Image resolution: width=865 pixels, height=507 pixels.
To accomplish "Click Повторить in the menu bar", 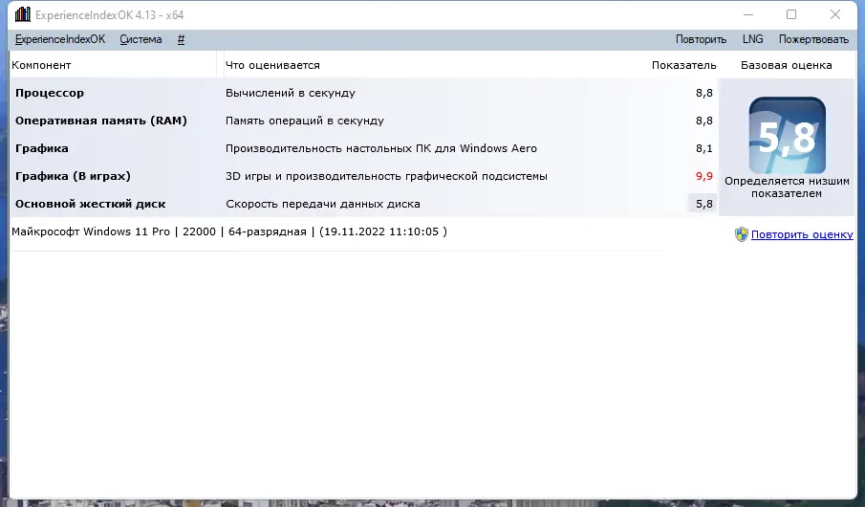I will click(701, 39).
